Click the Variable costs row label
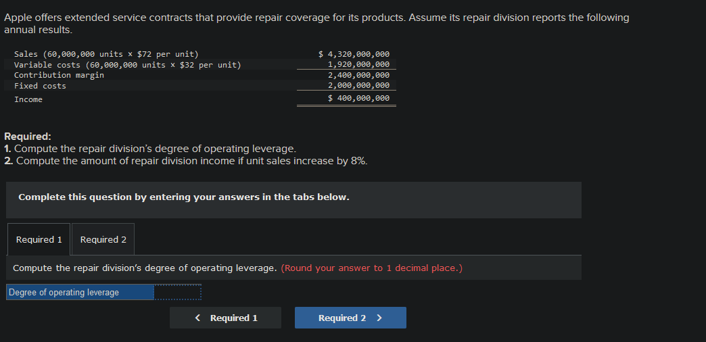 coord(127,65)
